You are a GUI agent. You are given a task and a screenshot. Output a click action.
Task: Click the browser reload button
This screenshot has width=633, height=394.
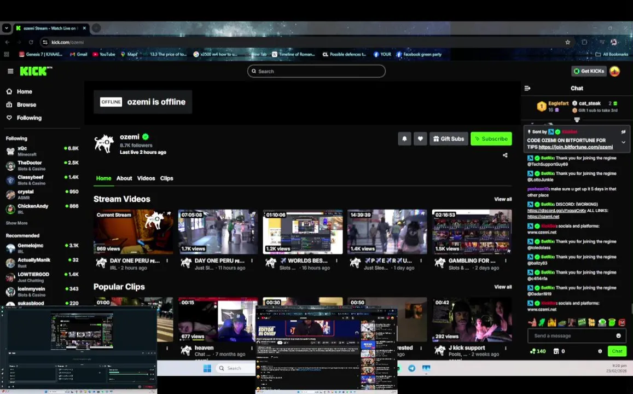(31, 42)
